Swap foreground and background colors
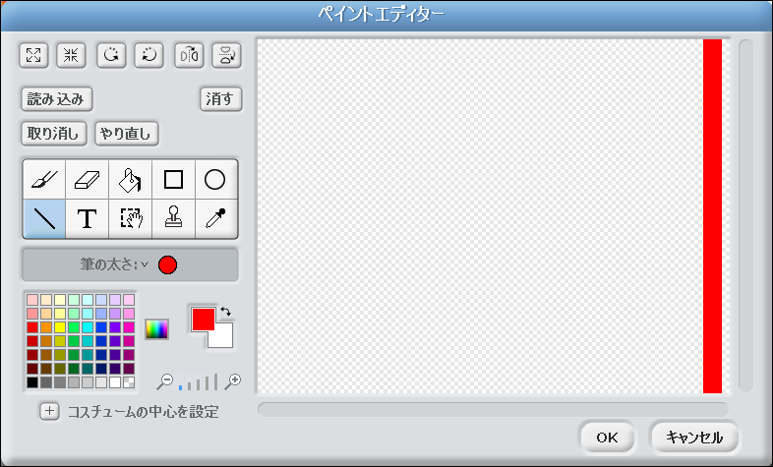Screen dimensions: 773x467 (226, 311)
